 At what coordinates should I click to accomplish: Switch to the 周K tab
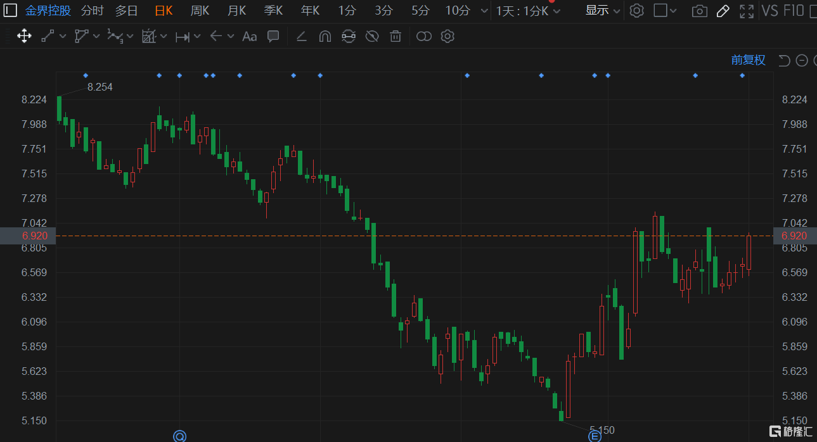pyautogui.click(x=200, y=11)
